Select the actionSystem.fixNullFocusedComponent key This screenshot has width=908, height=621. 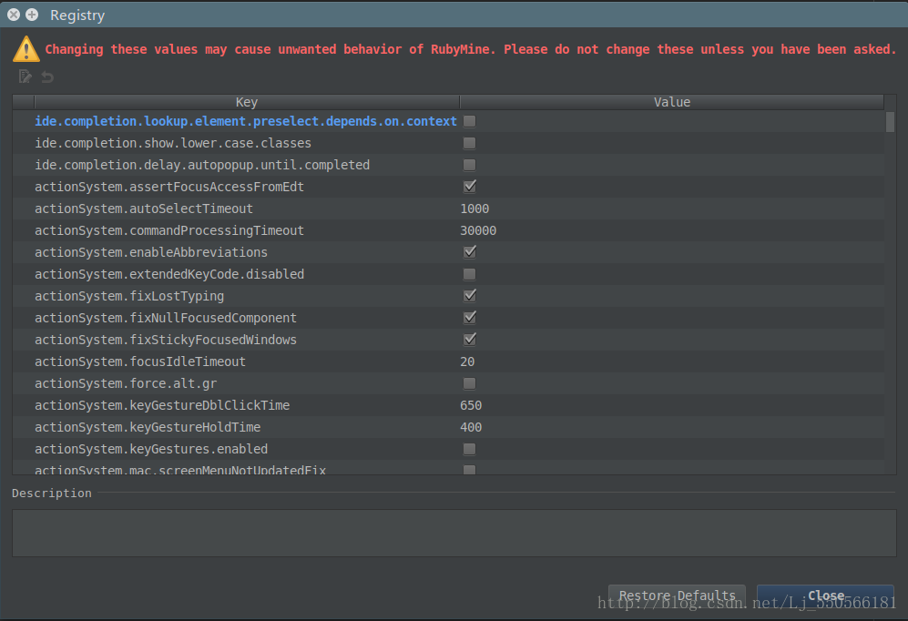166,318
